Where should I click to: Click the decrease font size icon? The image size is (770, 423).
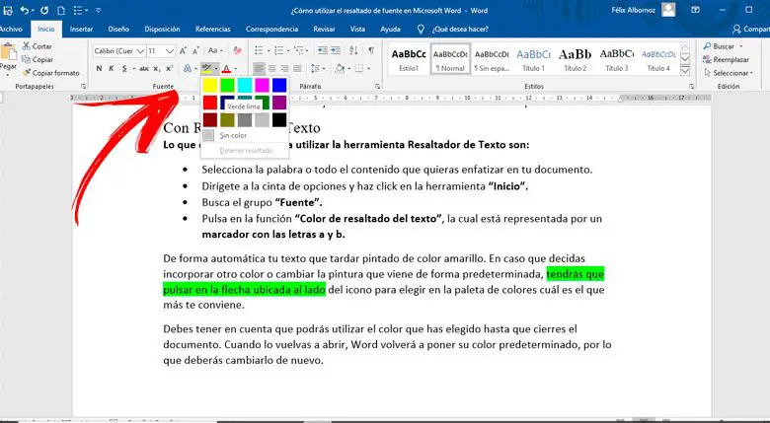pos(195,50)
